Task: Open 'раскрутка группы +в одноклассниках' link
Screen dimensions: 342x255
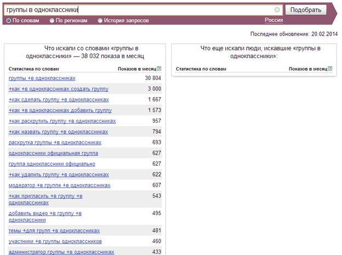Action: tap(55, 143)
